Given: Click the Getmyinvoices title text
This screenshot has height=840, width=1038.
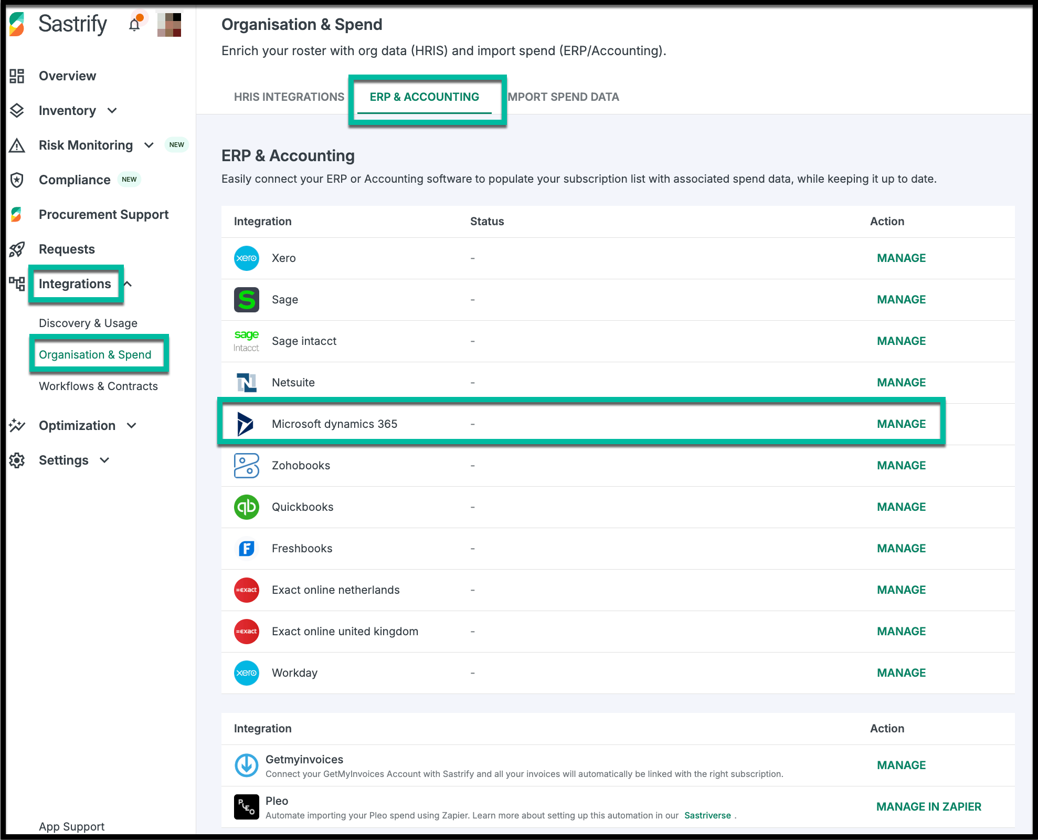Looking at the screenshot, I should pyautogui.click(x=304, y=760).
